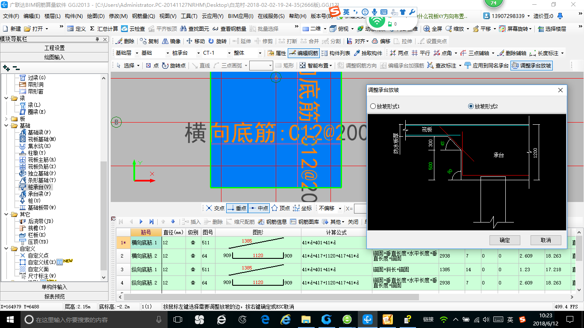This screenshot has height=328, width=584.
Task: Open 钢筋信息 rebar info
Action: [272, 222]
